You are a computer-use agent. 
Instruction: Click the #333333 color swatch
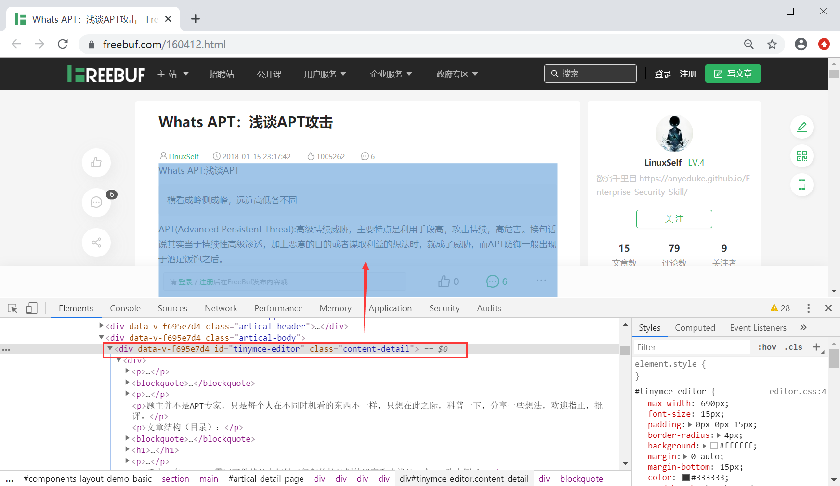[x=686, y=478]
